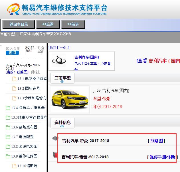
Task: Click the 年份:2017-2018 text
Action: point(108,107)
